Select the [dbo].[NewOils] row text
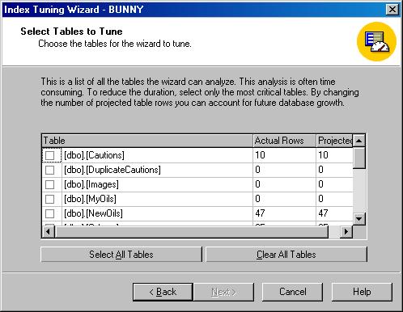 (93, 213)
